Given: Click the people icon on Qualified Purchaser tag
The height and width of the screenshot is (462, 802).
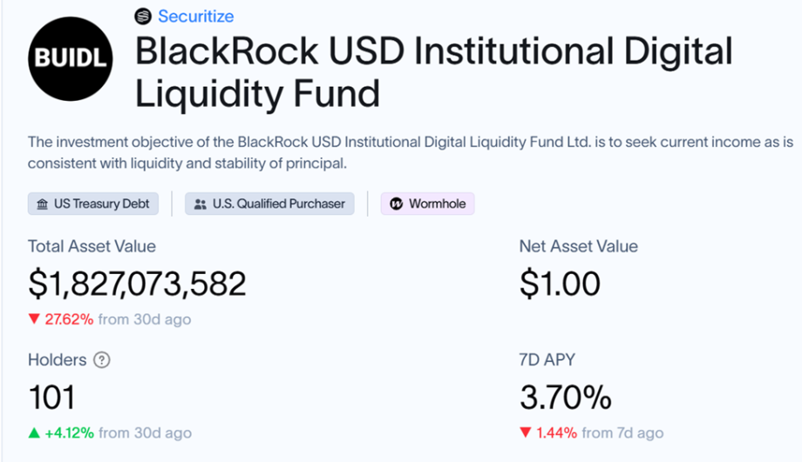Looking at the screenshot, I should 200,204.
